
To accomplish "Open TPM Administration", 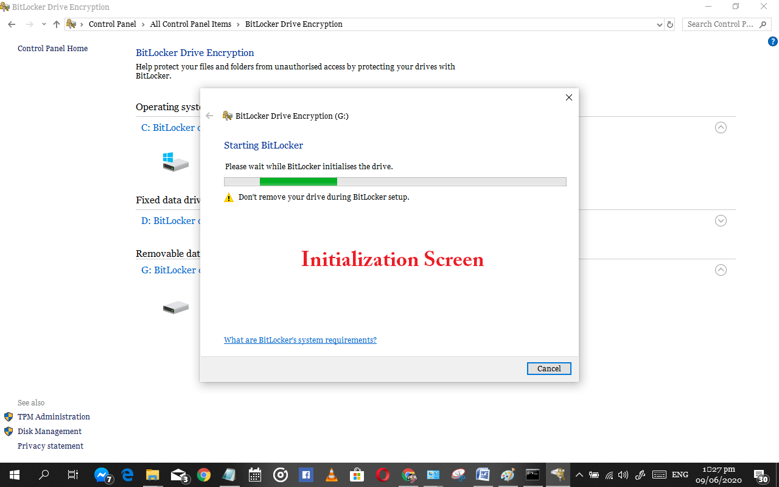I will (54, 416).
